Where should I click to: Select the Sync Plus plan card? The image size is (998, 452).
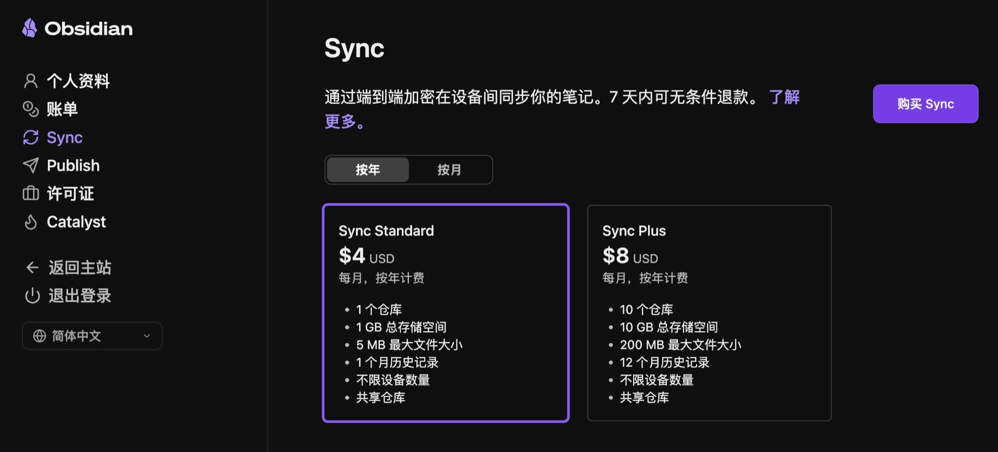709,313
